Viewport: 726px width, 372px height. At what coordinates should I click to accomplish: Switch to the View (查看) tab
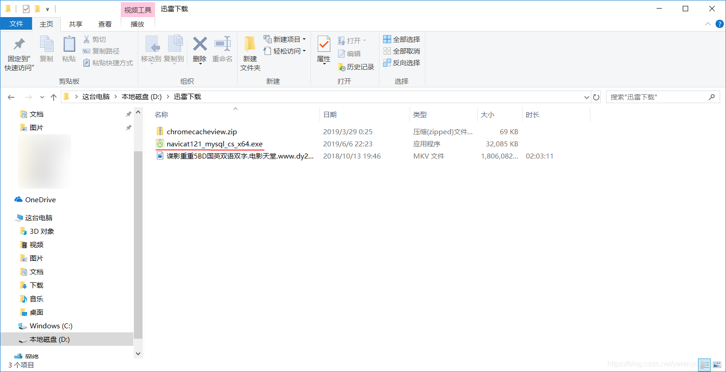tap(105, 24)
